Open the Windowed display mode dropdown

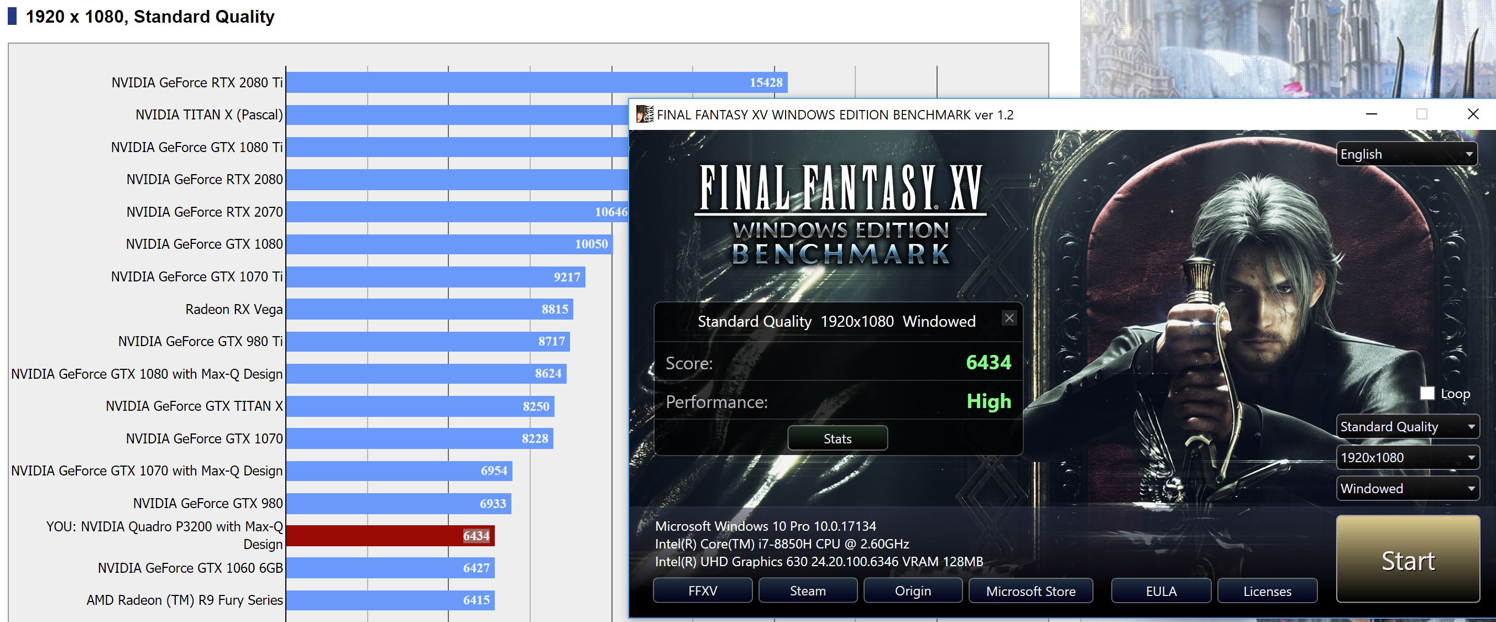point(1408,488)
